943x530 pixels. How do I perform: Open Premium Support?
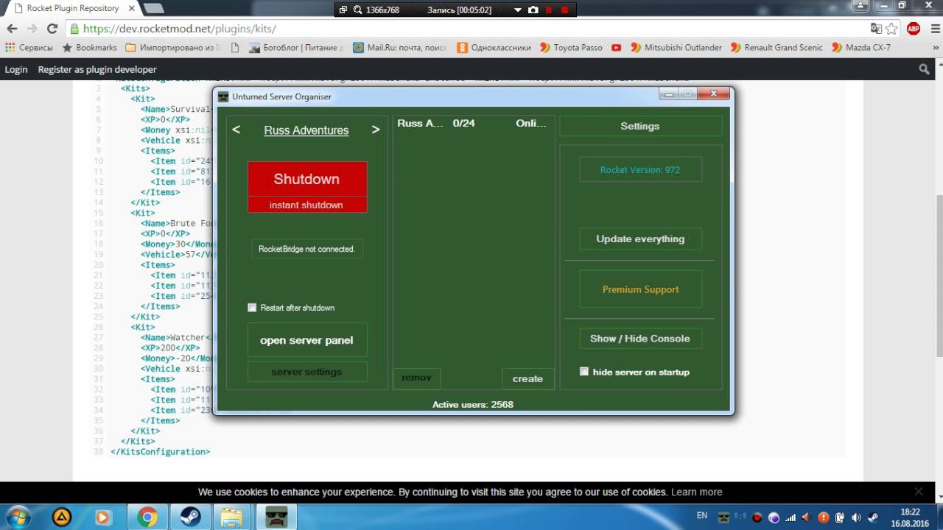pyautogui.click(x=640, y=289)
